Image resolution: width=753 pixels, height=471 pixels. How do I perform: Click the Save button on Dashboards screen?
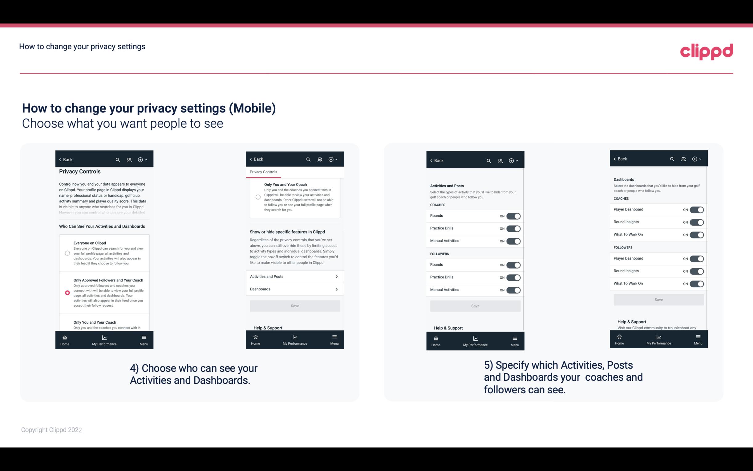click(658, 300)
